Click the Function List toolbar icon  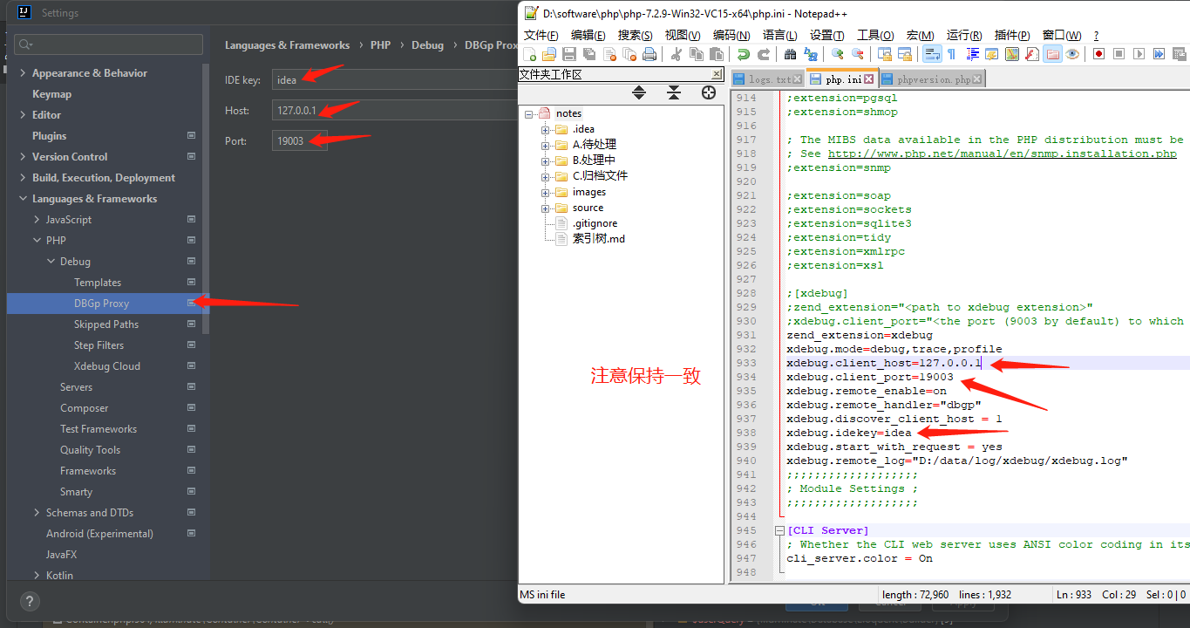coord(1031,54)
